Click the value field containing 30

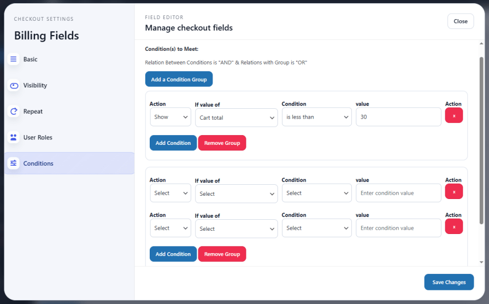tap(398, 117)
